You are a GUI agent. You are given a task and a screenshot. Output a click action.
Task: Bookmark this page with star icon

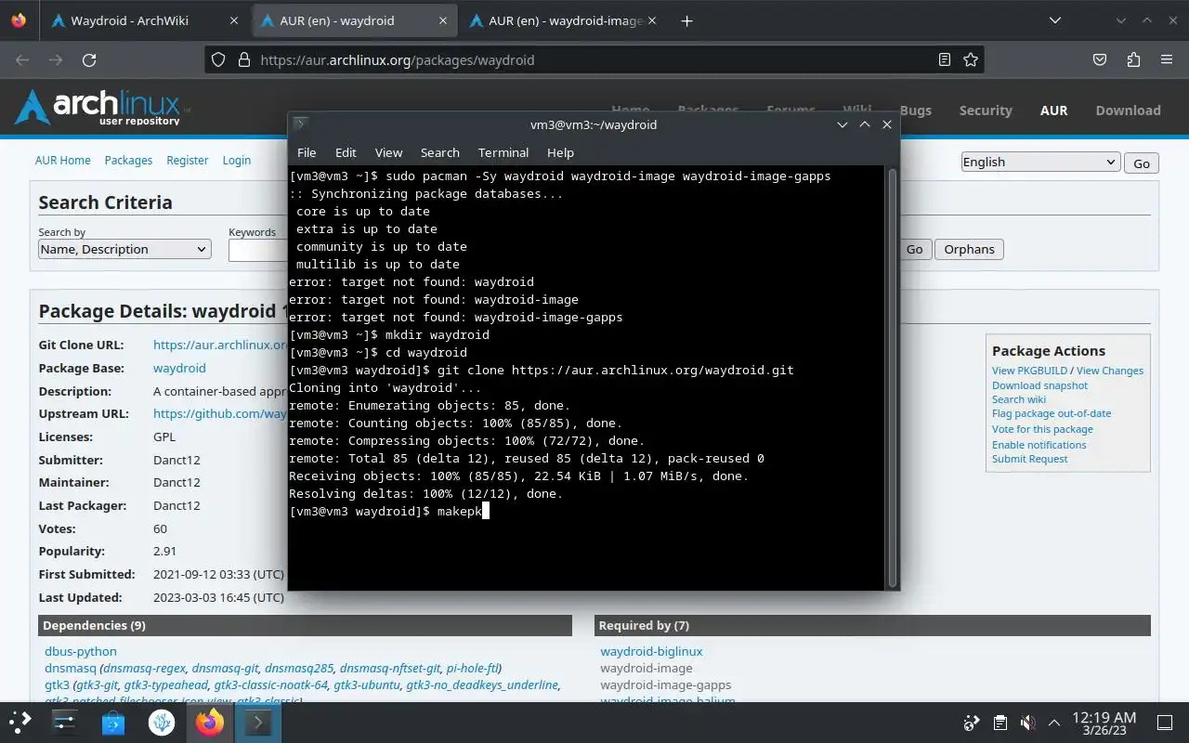tap(971, 59)
